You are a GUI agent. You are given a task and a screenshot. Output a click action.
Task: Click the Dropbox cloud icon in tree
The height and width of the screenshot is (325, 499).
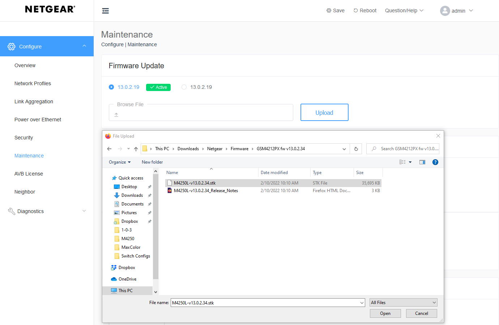[114, 268]
